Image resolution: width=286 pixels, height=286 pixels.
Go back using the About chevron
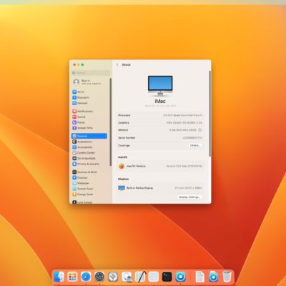pos(117,65)
